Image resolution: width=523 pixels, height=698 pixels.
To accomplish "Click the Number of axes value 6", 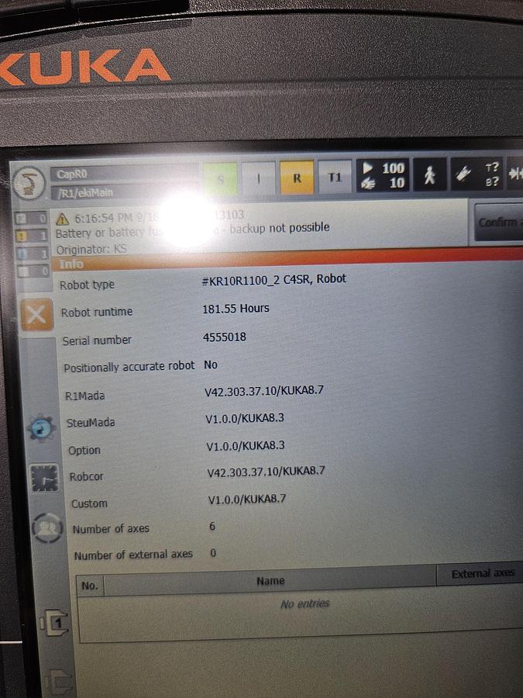I will tap(212, 526).
